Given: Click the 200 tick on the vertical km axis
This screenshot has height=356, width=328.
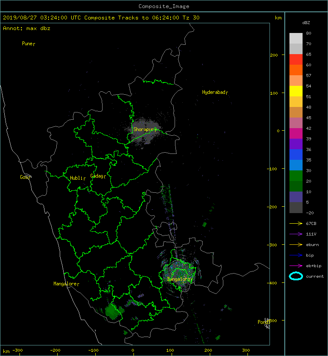Looking at the screenshot, I should (274, 55).
